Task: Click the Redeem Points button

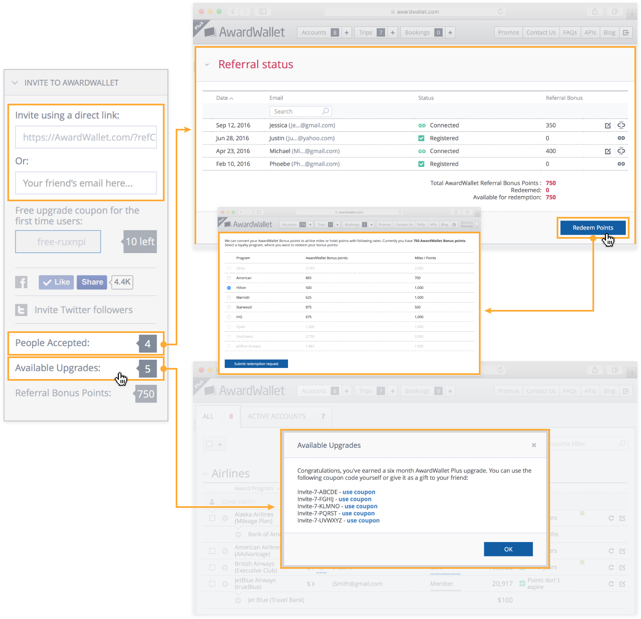Action: [593, 228]
